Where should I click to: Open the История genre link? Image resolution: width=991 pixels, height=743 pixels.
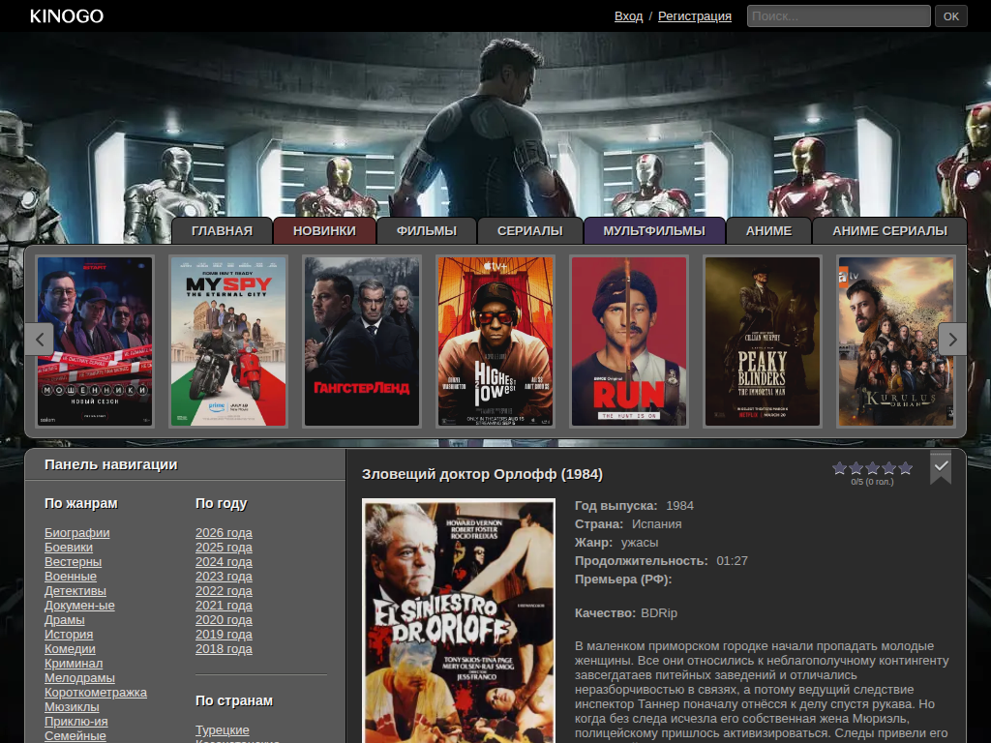pos(69,635)
